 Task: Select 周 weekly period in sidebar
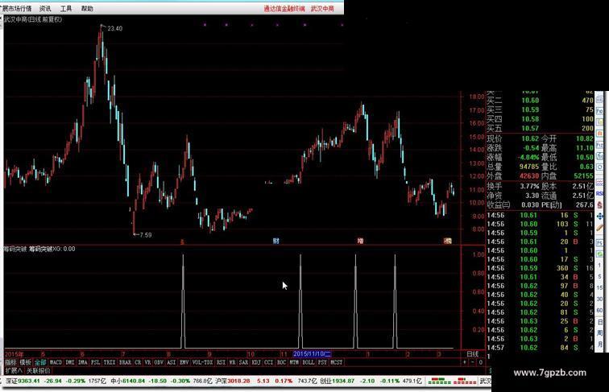click(599, 333)
